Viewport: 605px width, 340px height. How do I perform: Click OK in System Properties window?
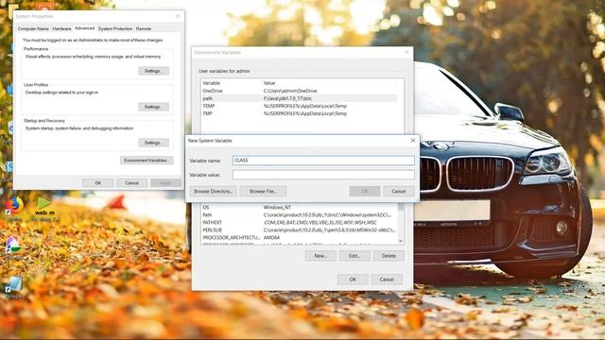tap(98, 182)
